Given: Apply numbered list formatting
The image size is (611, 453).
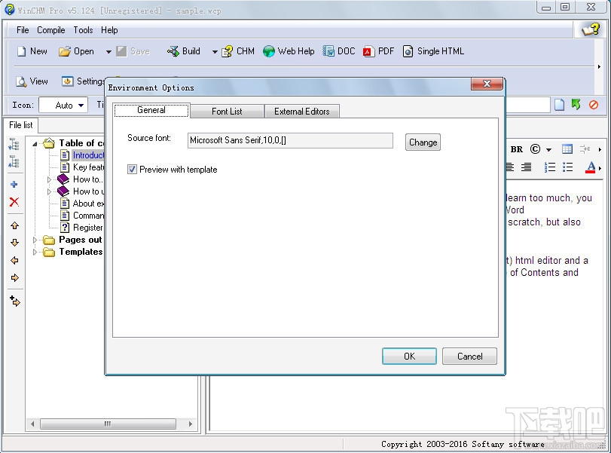Looking at the screenshot, I should 550,167.
